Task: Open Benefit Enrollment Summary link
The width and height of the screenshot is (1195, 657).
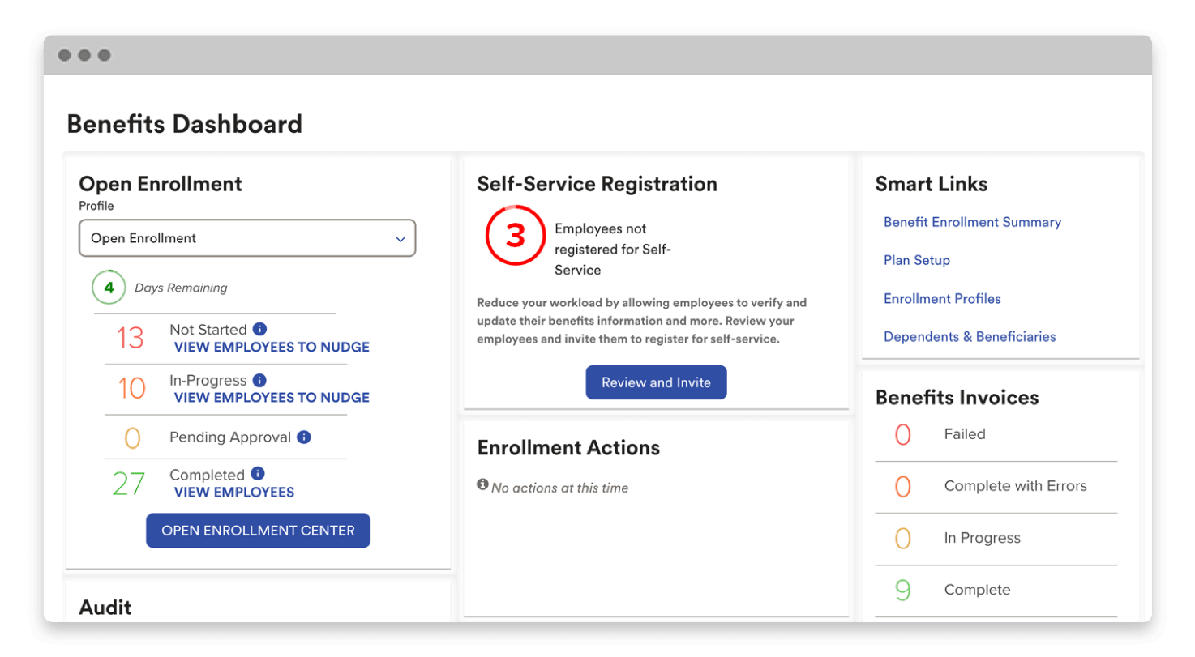Action: pyautogui.click(x=972, y=222)
